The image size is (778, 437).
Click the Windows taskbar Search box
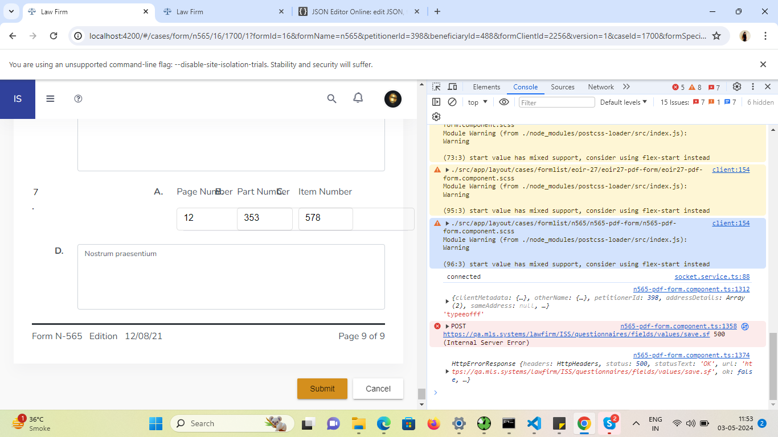(x=232, y=423)
